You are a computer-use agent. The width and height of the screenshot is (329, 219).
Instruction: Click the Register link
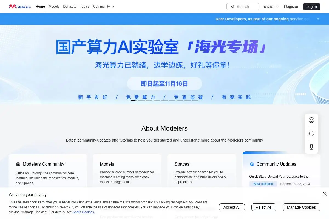tap(291, 7)
